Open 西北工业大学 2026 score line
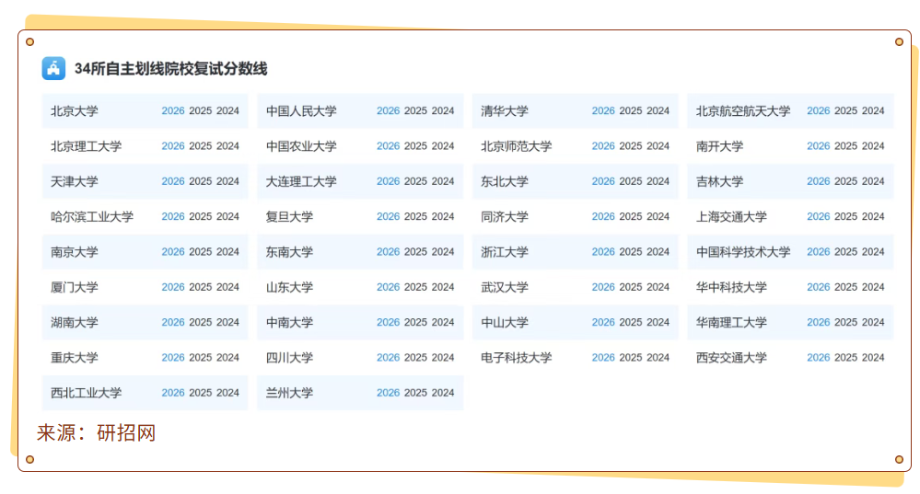 [173, 393]
